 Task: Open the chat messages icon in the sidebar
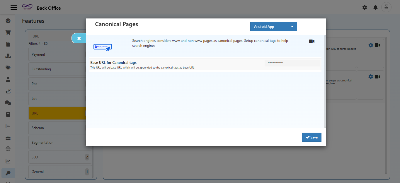8,103
